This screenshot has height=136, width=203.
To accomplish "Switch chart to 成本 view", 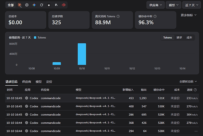I will click(x=189, y=37).
